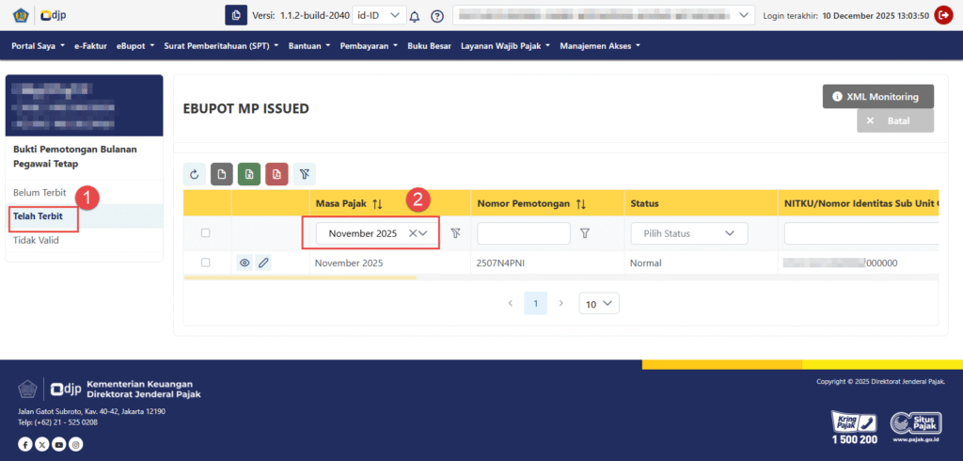Screen dimensions: 963x461
Task: Open the eBupot menu
Action: tap(135, 45)
